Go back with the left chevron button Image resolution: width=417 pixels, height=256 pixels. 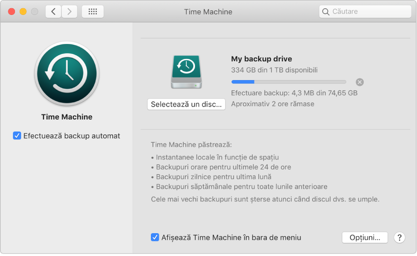[x=54, y=12]
